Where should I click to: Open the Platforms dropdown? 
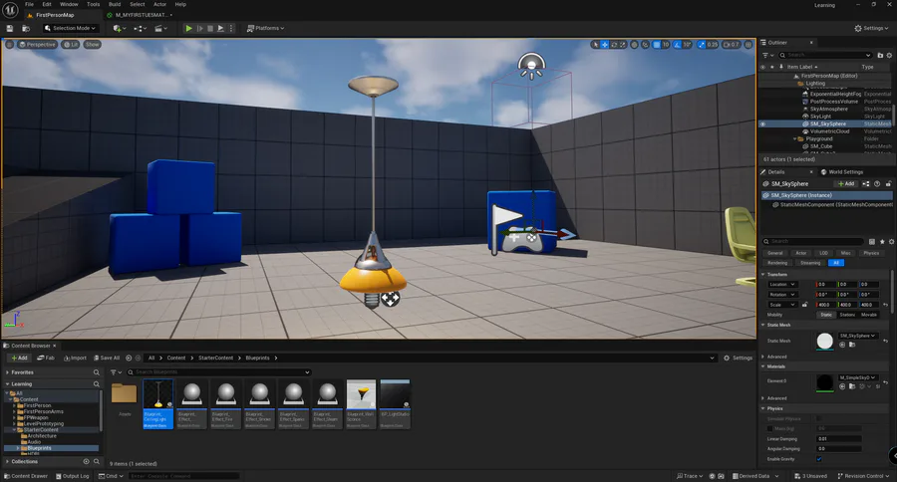(265, 28)
